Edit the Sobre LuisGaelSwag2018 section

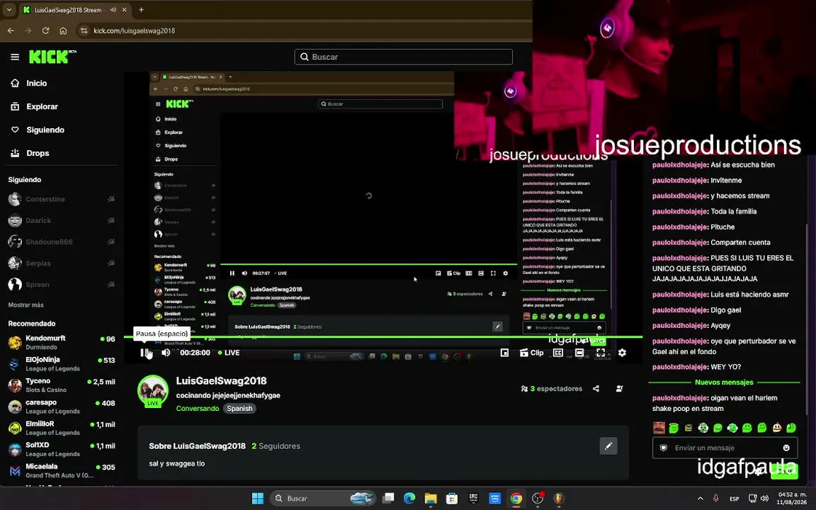[608, 446]
